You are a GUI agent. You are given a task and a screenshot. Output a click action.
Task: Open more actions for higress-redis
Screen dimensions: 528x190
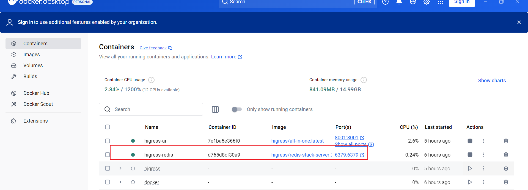pyautogui.click(x=484, y=155)
